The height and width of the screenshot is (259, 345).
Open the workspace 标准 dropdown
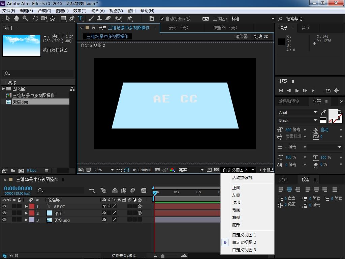[253, 19]
